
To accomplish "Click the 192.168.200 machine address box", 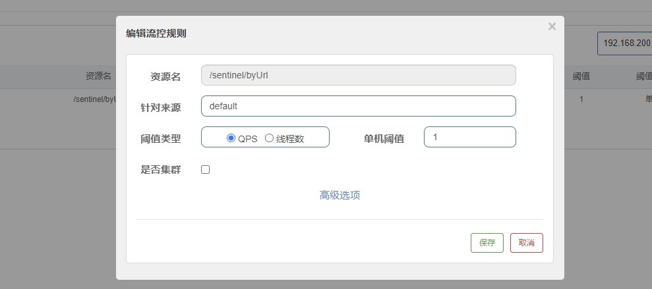I will tap(624, 43).
